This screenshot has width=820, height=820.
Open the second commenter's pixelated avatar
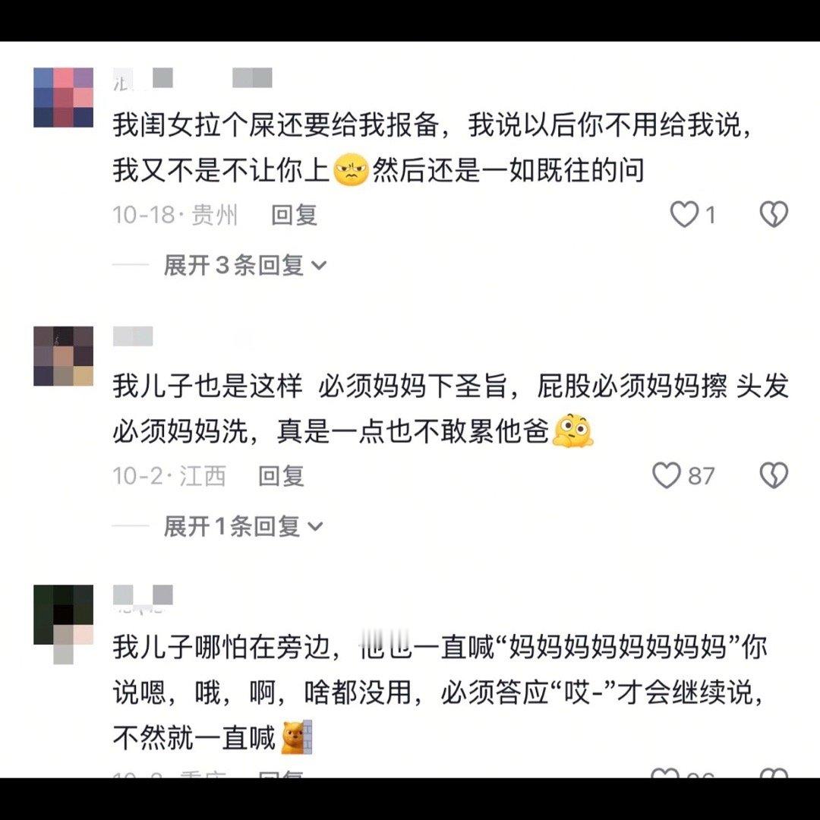[63, 356]
